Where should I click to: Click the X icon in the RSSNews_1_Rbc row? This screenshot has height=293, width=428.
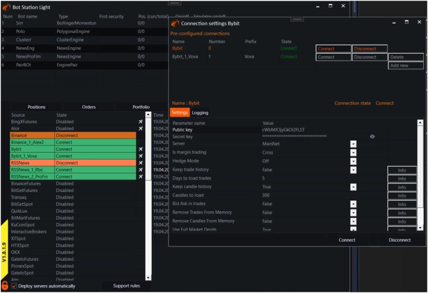pos(141,170)
